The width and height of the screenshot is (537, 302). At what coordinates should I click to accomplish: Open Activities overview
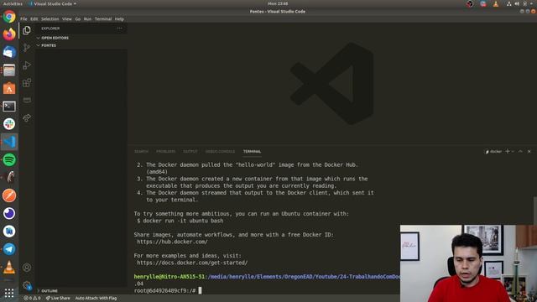13,3
